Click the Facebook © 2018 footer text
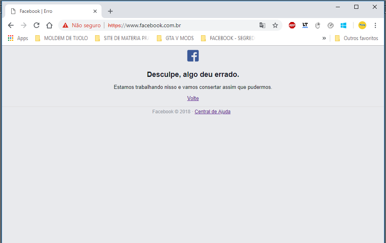 (171, 112)
